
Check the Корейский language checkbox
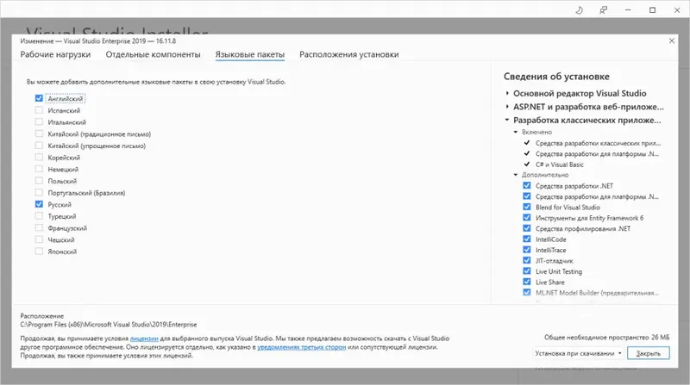click(x=39, y=158)
